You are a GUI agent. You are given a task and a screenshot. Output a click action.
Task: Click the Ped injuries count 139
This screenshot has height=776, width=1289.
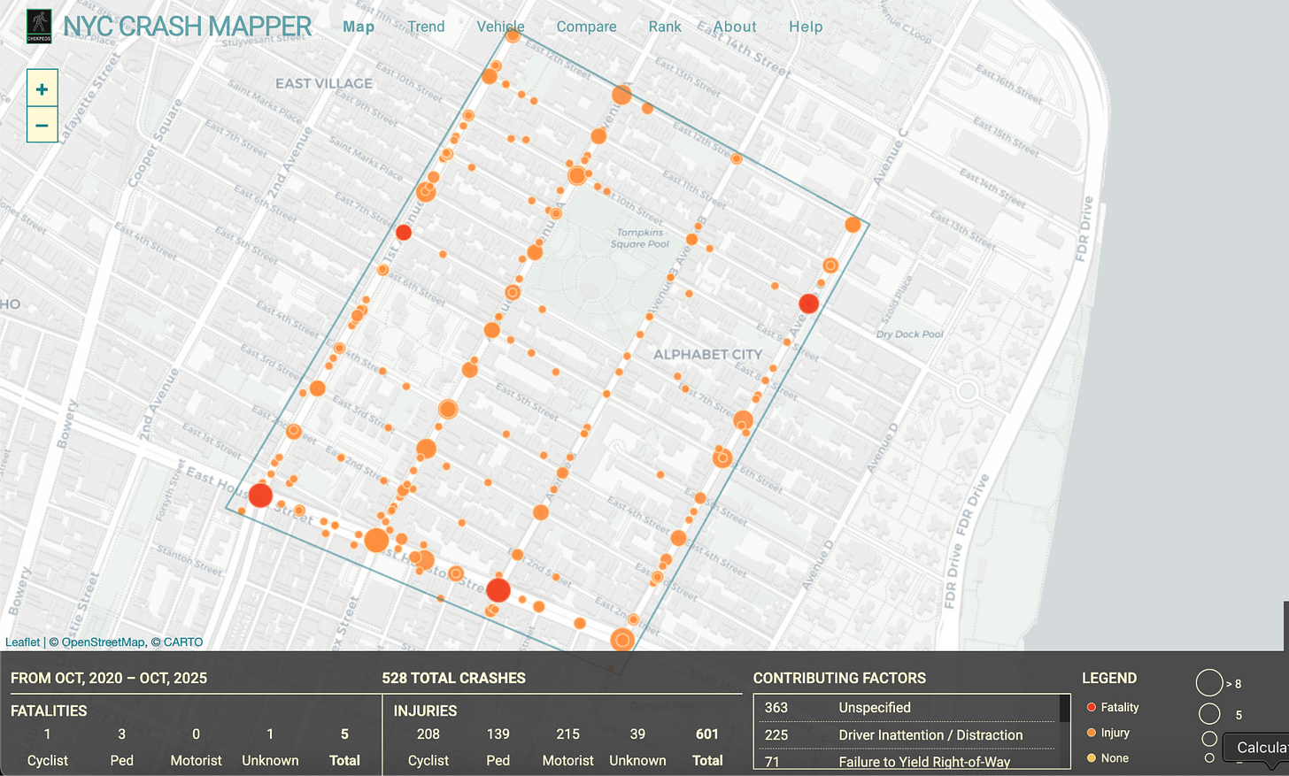pyautogui.click(x=498, y=734)
